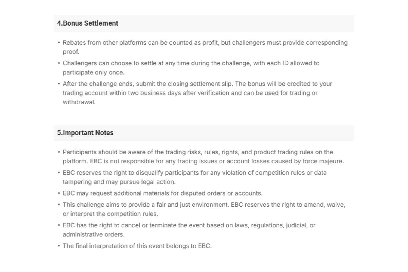Click the bullet point before 'Rebates from other platforms'
The height and width of the screenshot is (272, 408).
coord(59,43)
